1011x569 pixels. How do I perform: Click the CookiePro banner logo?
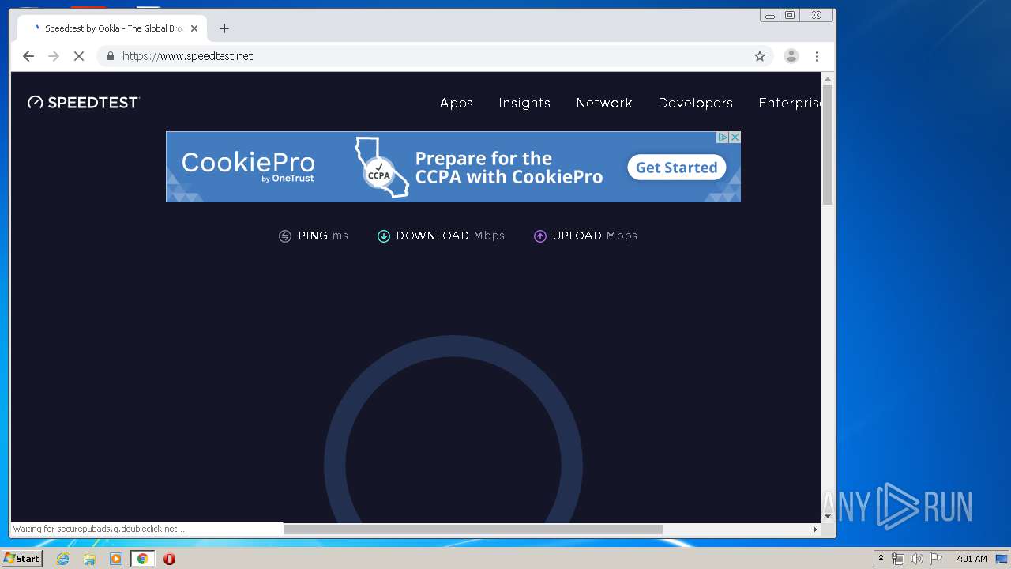248,167
